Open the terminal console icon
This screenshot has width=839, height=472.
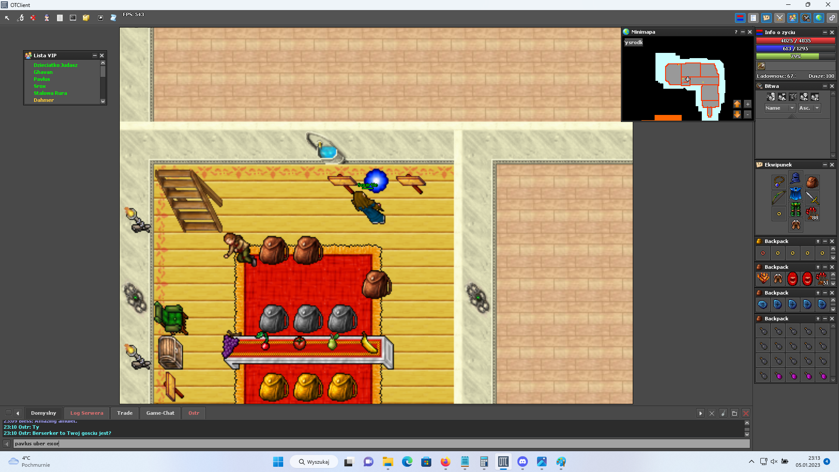[73, 18]
